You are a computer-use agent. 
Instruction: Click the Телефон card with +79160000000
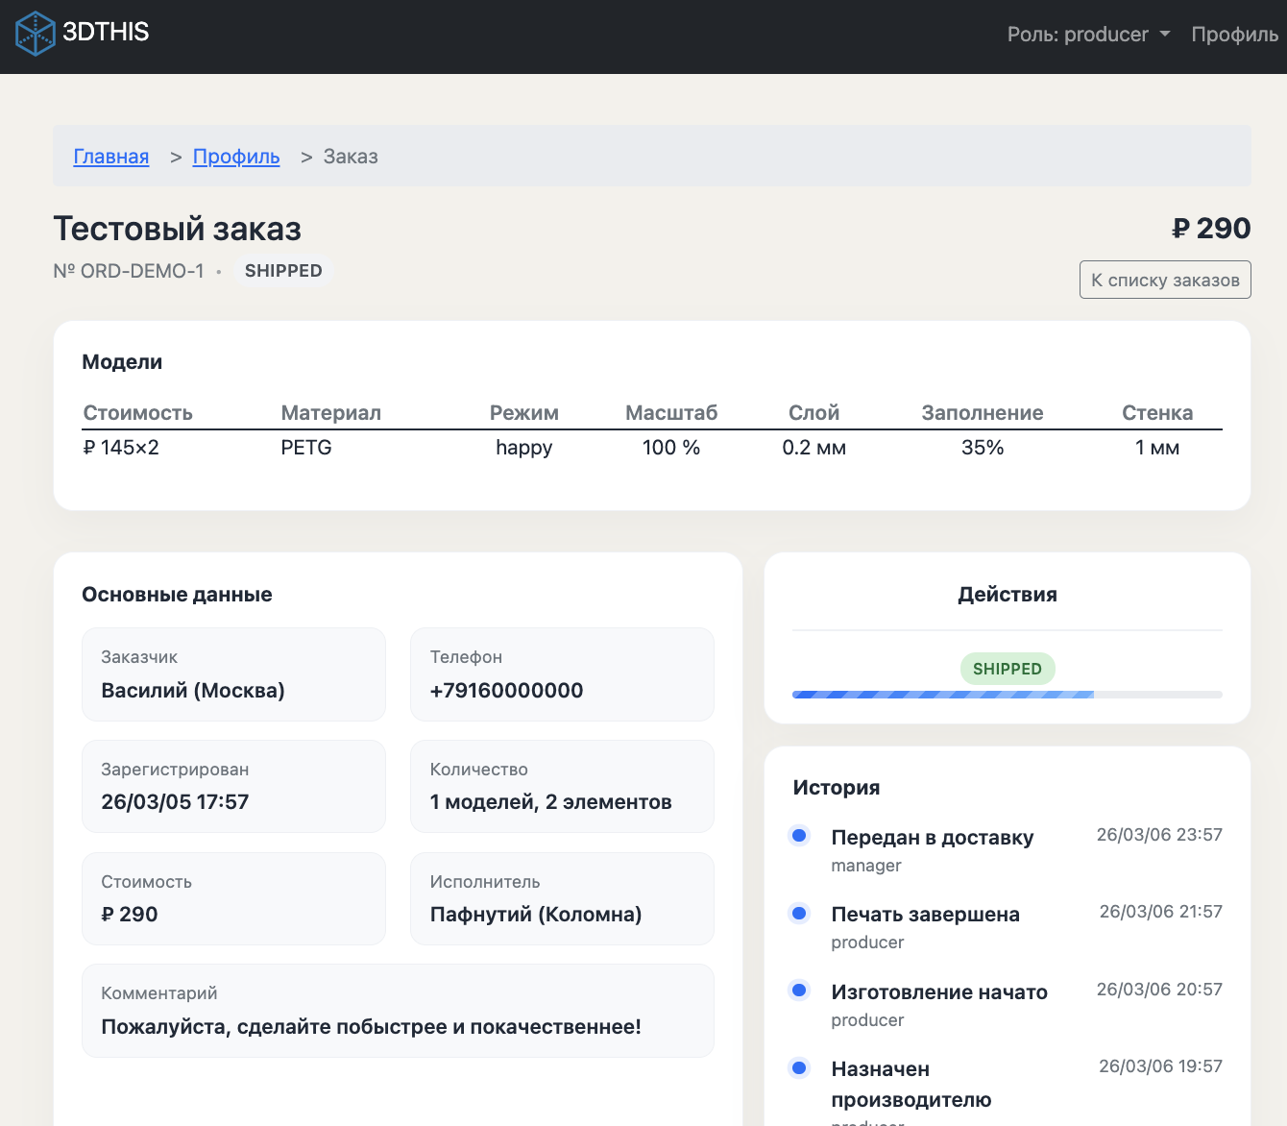[562, 674]
